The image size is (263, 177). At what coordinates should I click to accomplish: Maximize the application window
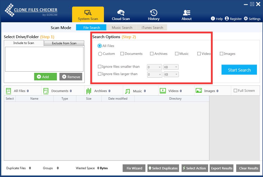252,4
